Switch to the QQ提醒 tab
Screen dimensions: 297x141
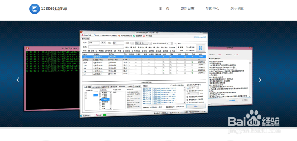pos(130,87)
